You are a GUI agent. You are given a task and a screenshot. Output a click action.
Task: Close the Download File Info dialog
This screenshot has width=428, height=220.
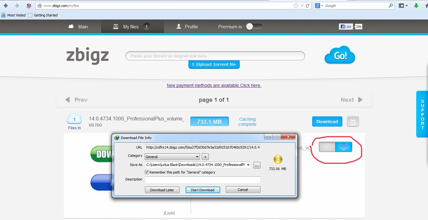coord(289,137)
